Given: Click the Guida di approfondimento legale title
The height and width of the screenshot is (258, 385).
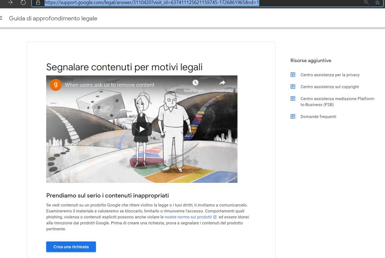Looking at the screenshot, I should click(x=53, y=18).
